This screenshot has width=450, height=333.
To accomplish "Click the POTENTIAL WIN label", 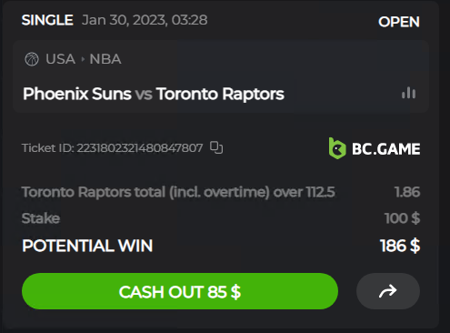I will coord(87,246).
